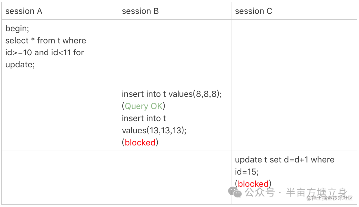Click the "session A" column header

click(24, 11)
